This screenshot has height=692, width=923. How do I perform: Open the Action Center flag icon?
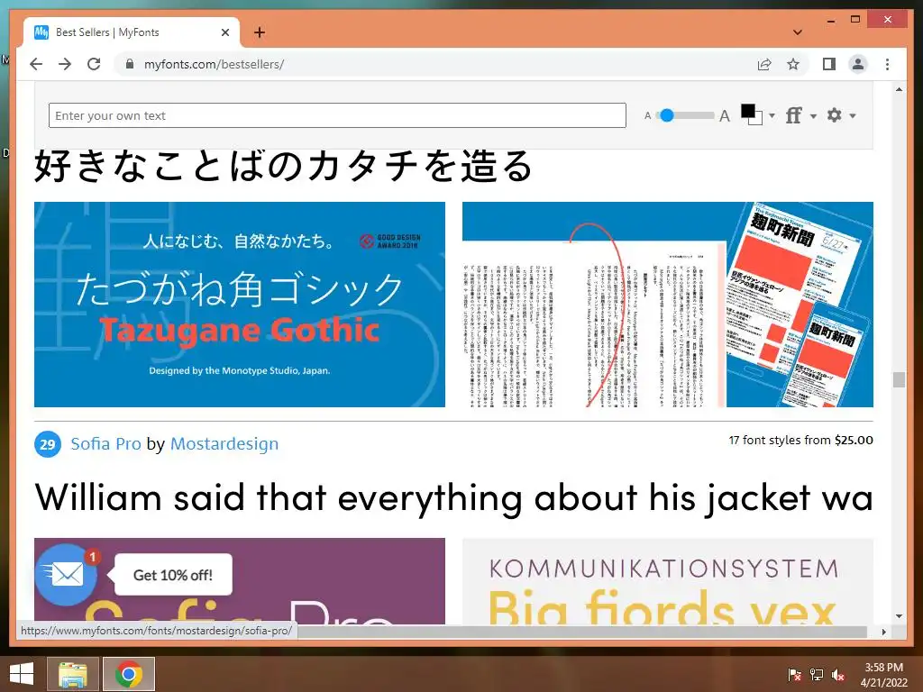point(795,674)
